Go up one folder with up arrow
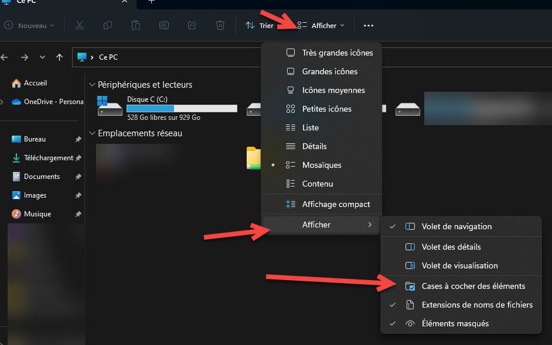The height and width of the screenshot is (345, 552). coord(59,57)
